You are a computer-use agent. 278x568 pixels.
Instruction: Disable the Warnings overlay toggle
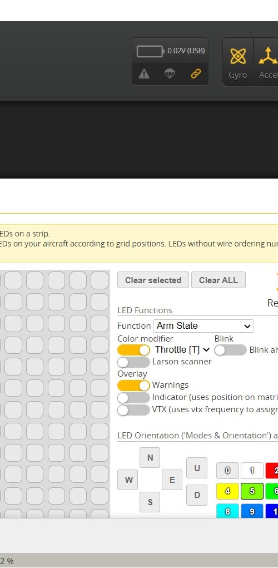[x=133, y=386]
